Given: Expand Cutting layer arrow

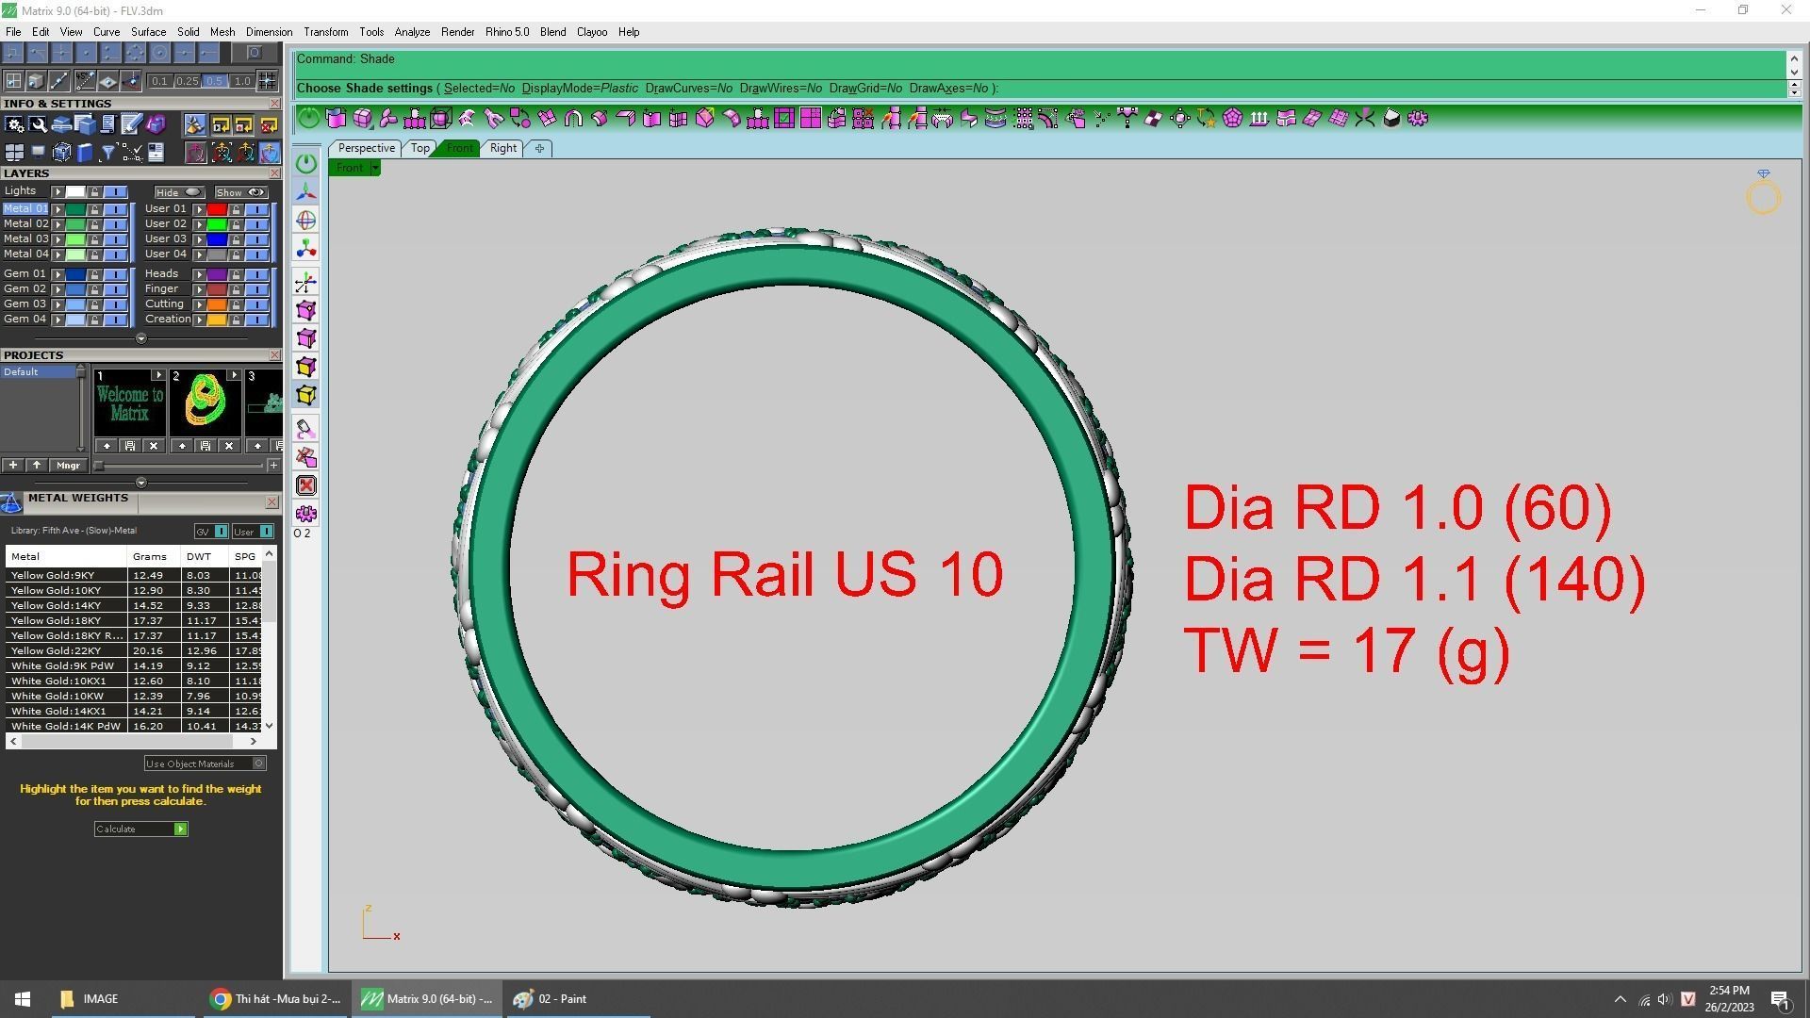Looking at the screenshot, I should pos(199,304).
